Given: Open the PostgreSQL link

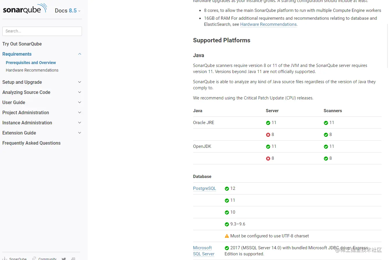Looking at the screenshot, I should (205, 188).
